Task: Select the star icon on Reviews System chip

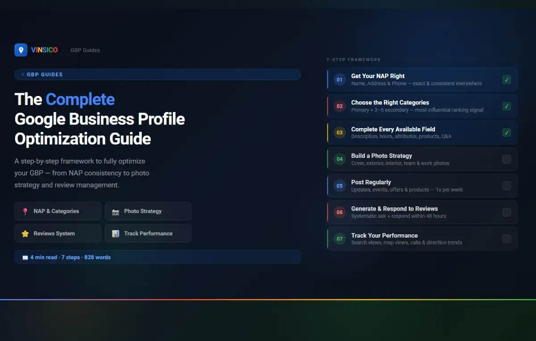Action: point(25,233)
